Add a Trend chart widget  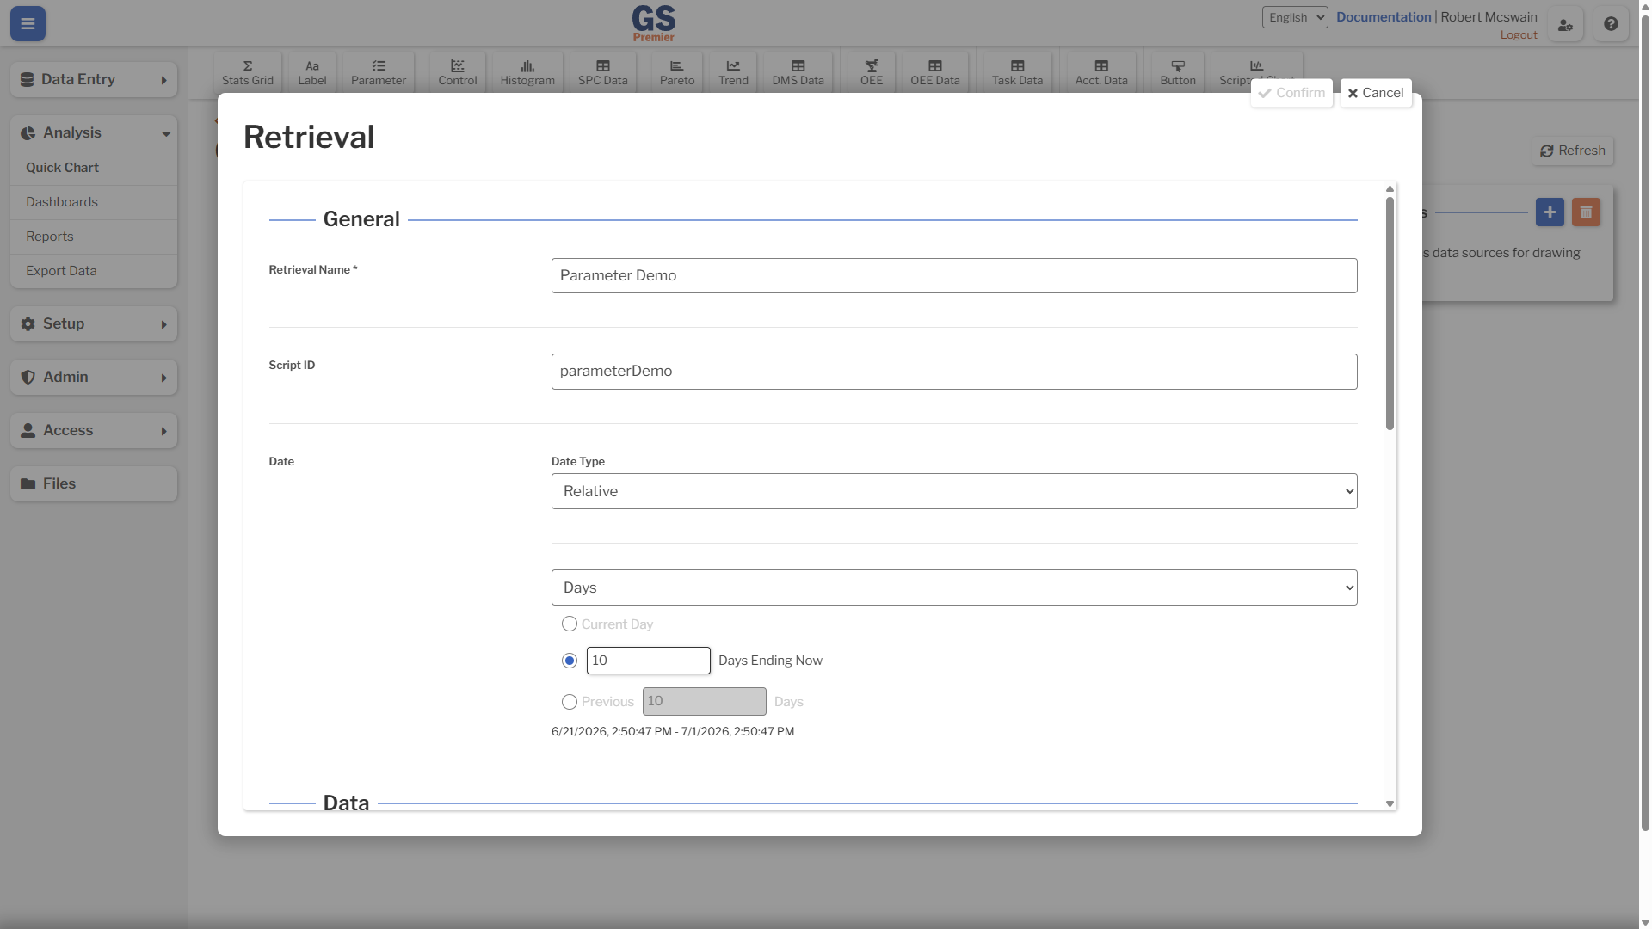(734, 72)
